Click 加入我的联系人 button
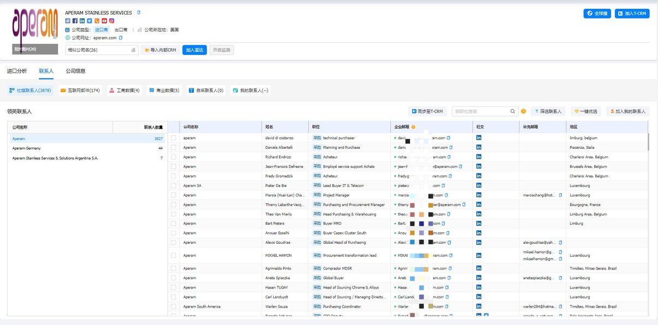Screen dimensions: 658x325 click(627, 111)
